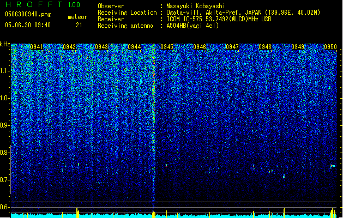This screenshot has height=218, width=343.
Task: Click the 0942 time marker
Action: [x=69, y=47]
